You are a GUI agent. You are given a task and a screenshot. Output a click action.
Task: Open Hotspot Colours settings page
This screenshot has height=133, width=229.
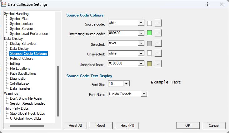(x=22, y=59)
